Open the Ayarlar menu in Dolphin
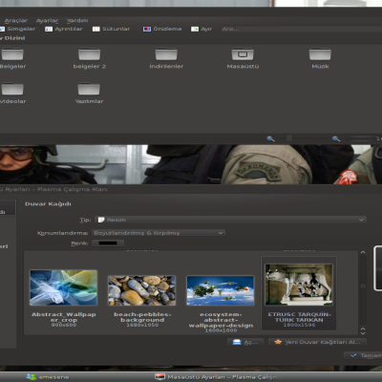Image resolution: width=382 pixels, height=382 pixels. [47, 21]
